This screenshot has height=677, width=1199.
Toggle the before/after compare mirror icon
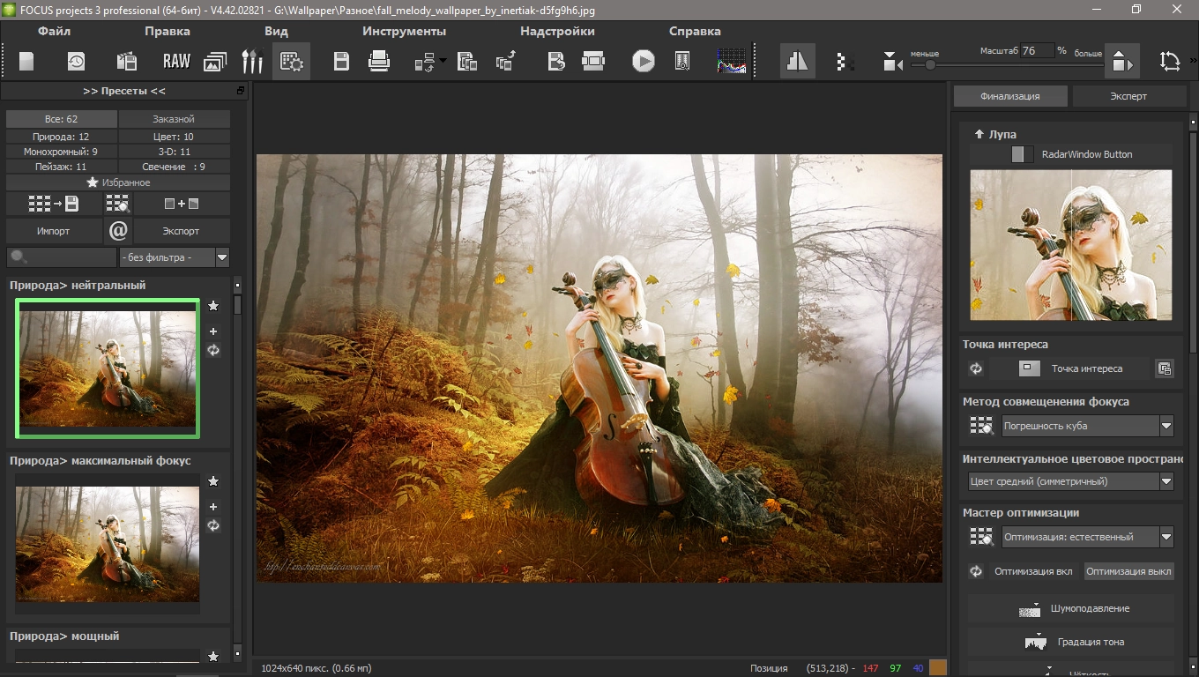[x=798, y=61]
